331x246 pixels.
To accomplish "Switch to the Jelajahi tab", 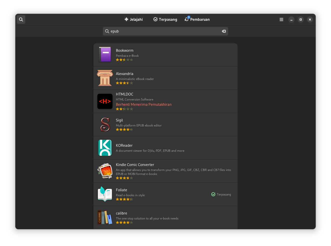I will pyautogui.click(x=133, y=19).
